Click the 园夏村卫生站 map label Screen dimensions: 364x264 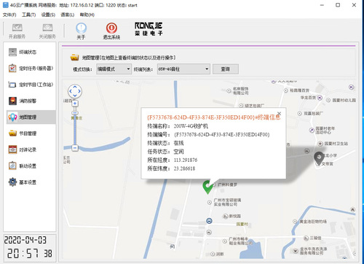click(x=336, y=144)
